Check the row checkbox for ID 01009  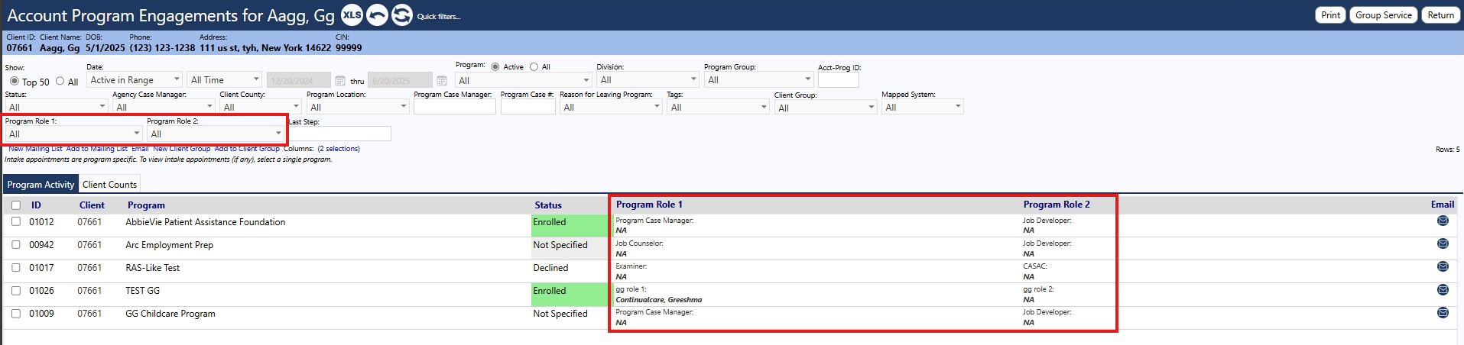point(15,313)
